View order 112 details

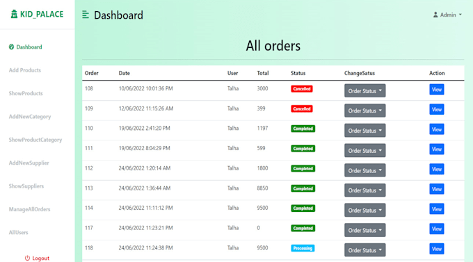coord(437,169)
